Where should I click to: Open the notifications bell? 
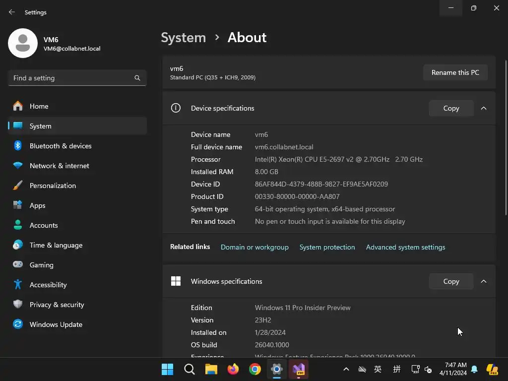[474, 369]
